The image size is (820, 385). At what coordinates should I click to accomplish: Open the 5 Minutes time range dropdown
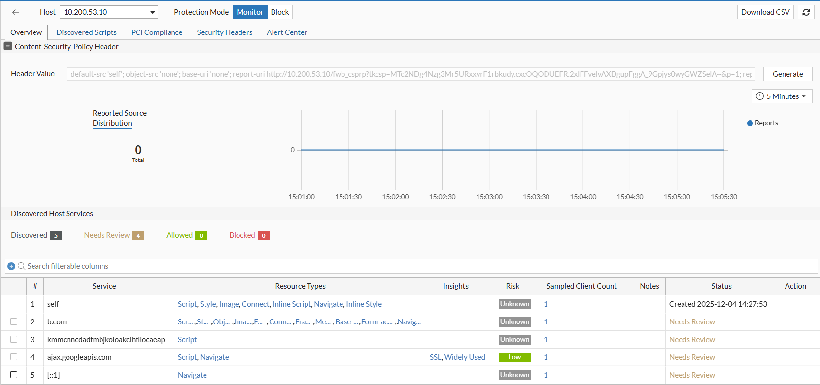[x=782, y=96]
